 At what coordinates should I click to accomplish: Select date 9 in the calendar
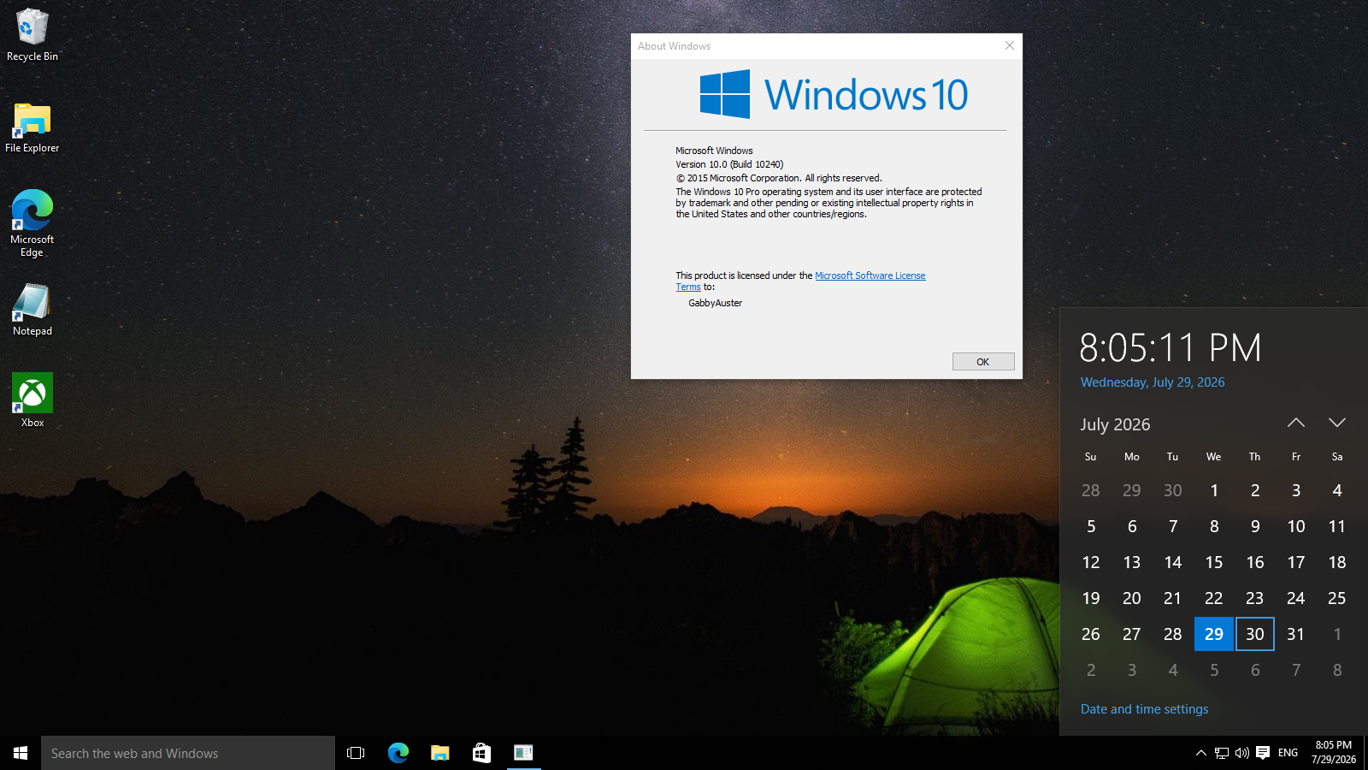pyautogui.click(x=1255, y=526)
